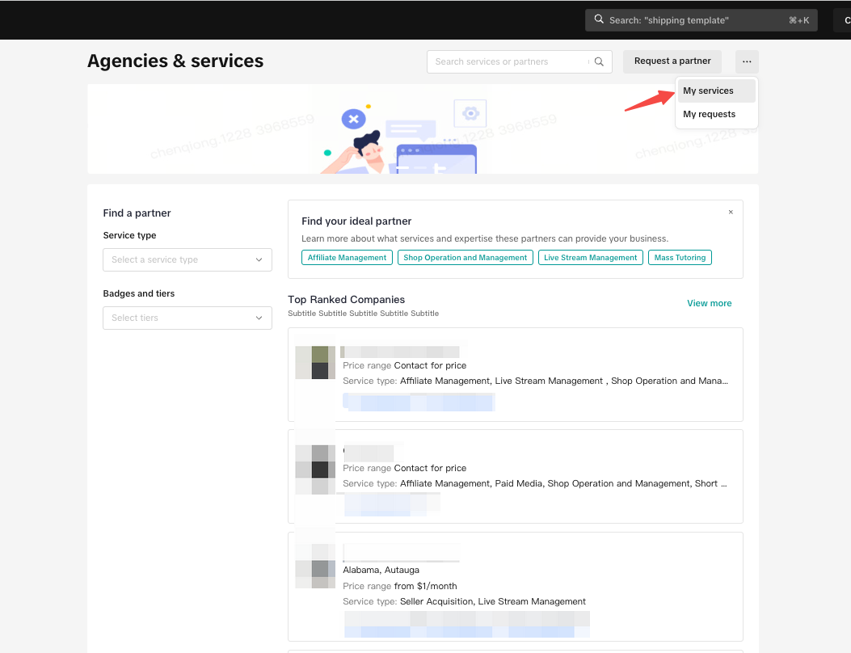Select My services from the menu
This screenshot has width=851, height=653.
709,91
